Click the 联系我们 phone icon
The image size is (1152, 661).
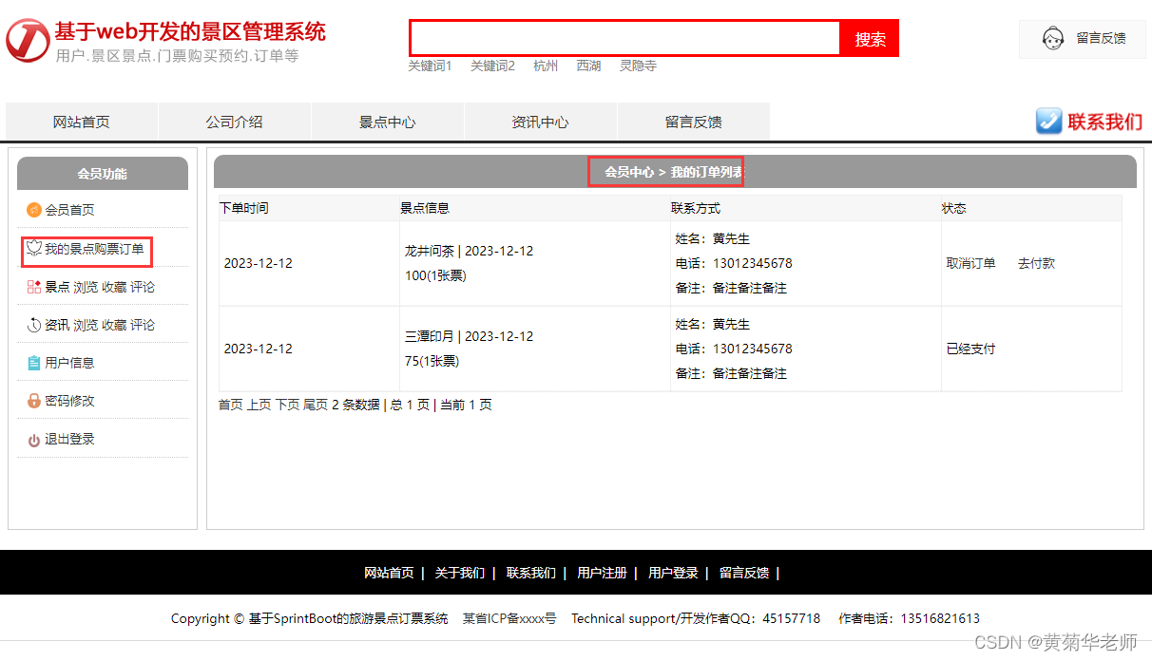pos(1048,122)
